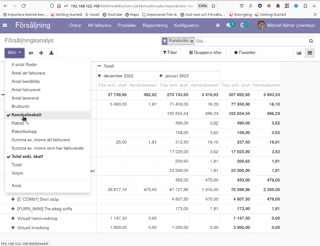
Task: Open the Rapportering menu
Action: [x=155, y=25]
